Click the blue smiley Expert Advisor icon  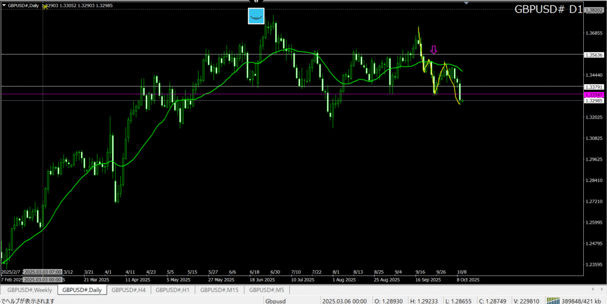pos(256,17)
